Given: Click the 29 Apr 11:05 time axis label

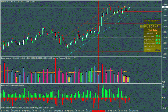Looking at the screenshot, I should click(x=37, y=111).
